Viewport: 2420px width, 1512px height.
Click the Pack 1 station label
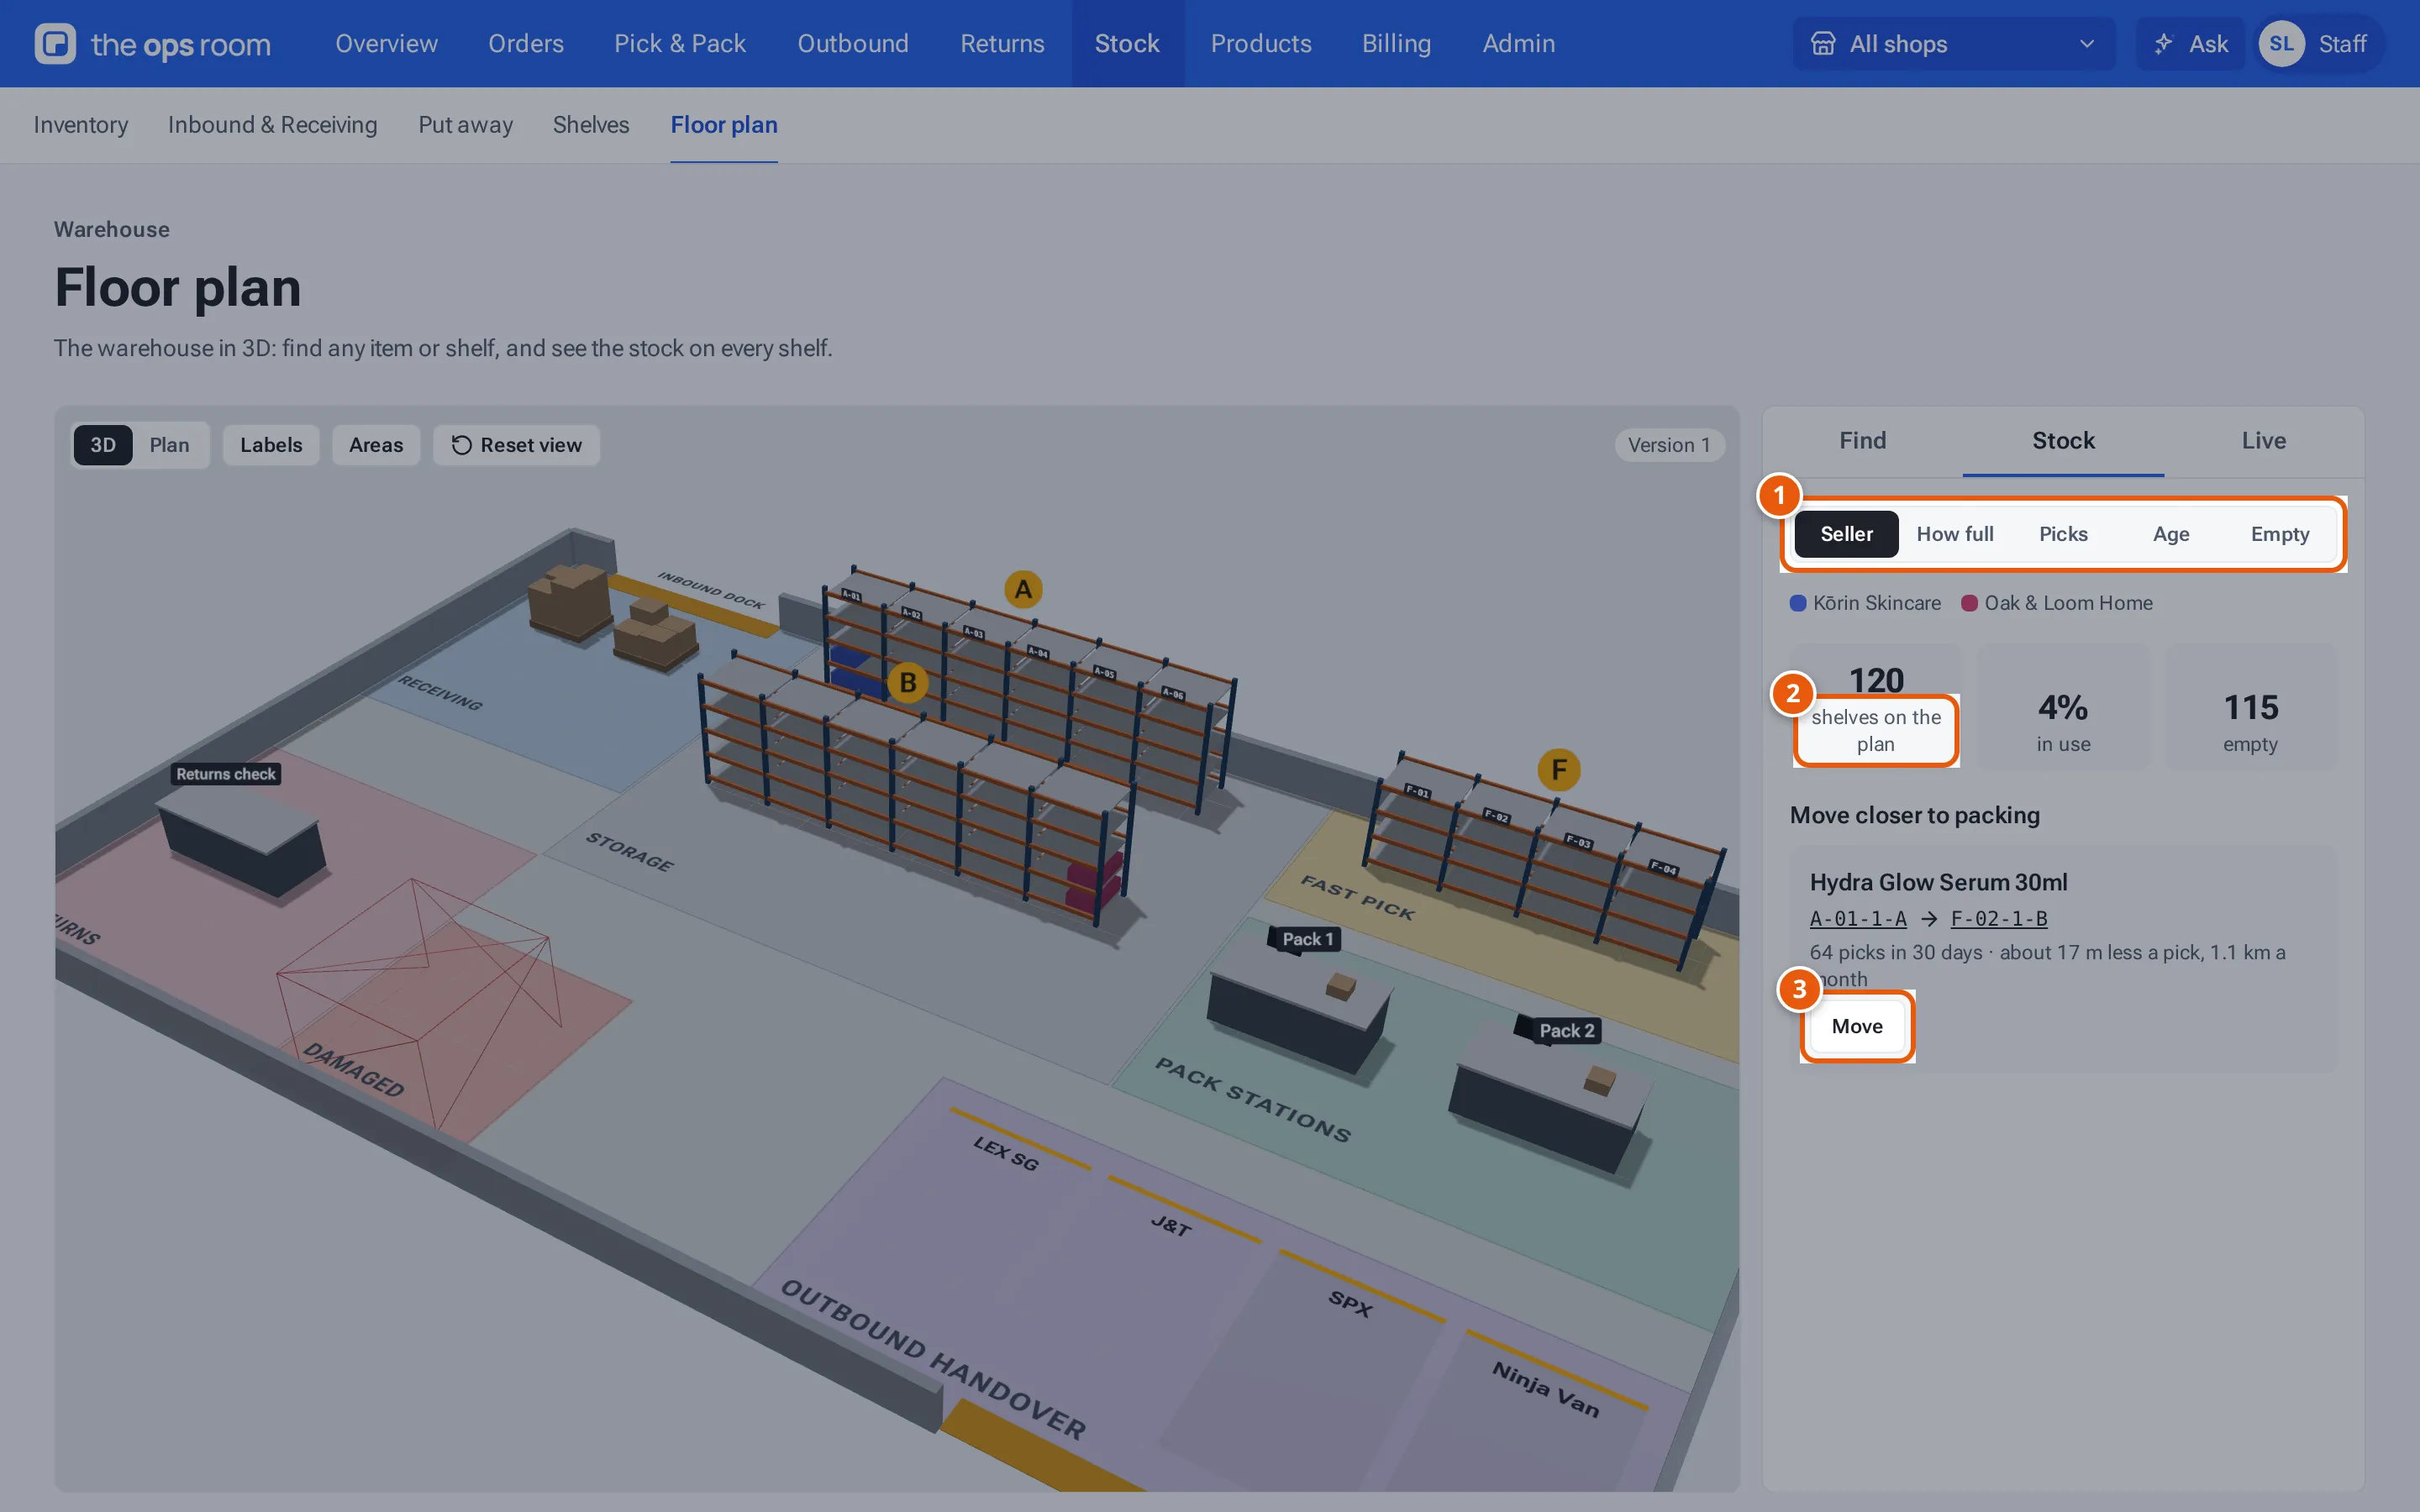[x=1308, y=939]
